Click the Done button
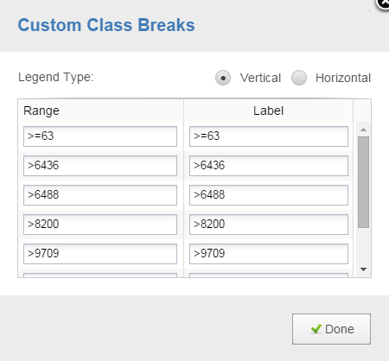Screen dimensions: 389x361 (331, 329)
